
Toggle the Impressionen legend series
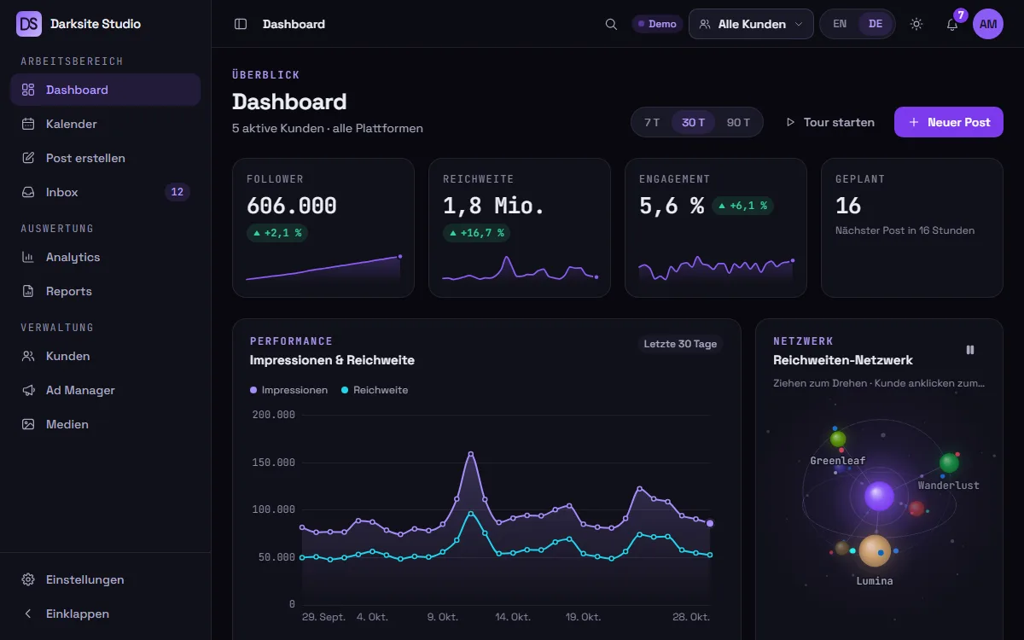click(288, 390)
